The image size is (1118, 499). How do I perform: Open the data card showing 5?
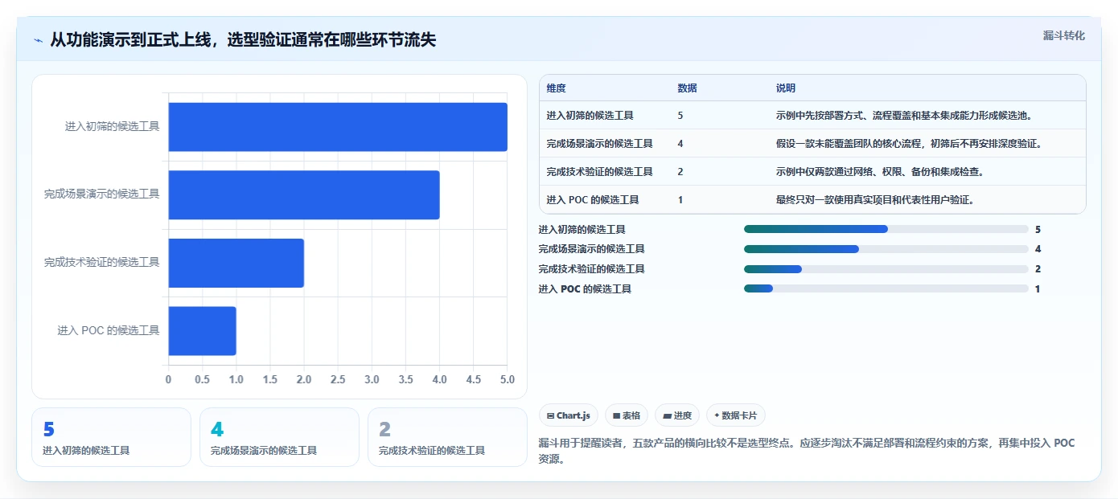(x=111, y=437)
